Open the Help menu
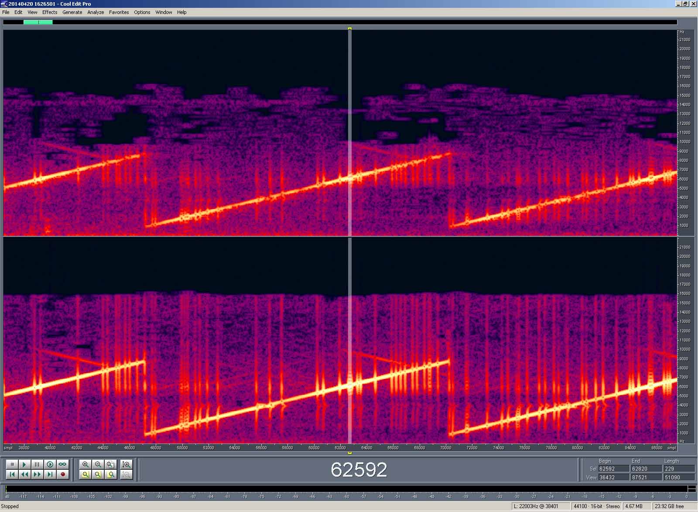 point(182,12)
